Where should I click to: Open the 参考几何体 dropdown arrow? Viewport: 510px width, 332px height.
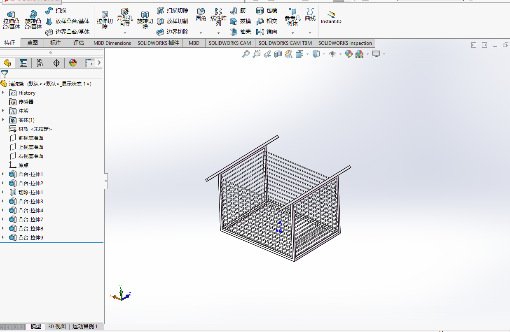click(x=292, y=33)
